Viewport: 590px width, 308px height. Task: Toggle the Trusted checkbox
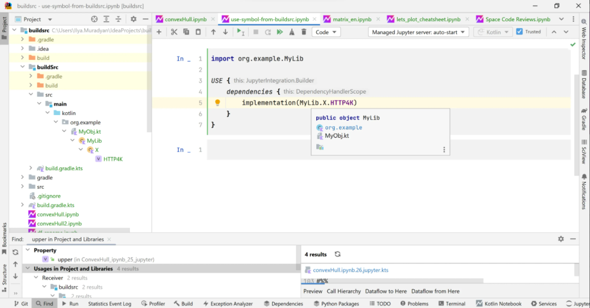tap(520, 32)
